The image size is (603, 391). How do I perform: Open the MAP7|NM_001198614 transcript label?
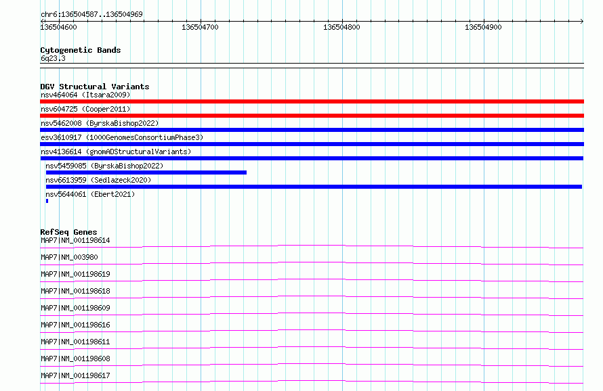(x=75, y=240)
